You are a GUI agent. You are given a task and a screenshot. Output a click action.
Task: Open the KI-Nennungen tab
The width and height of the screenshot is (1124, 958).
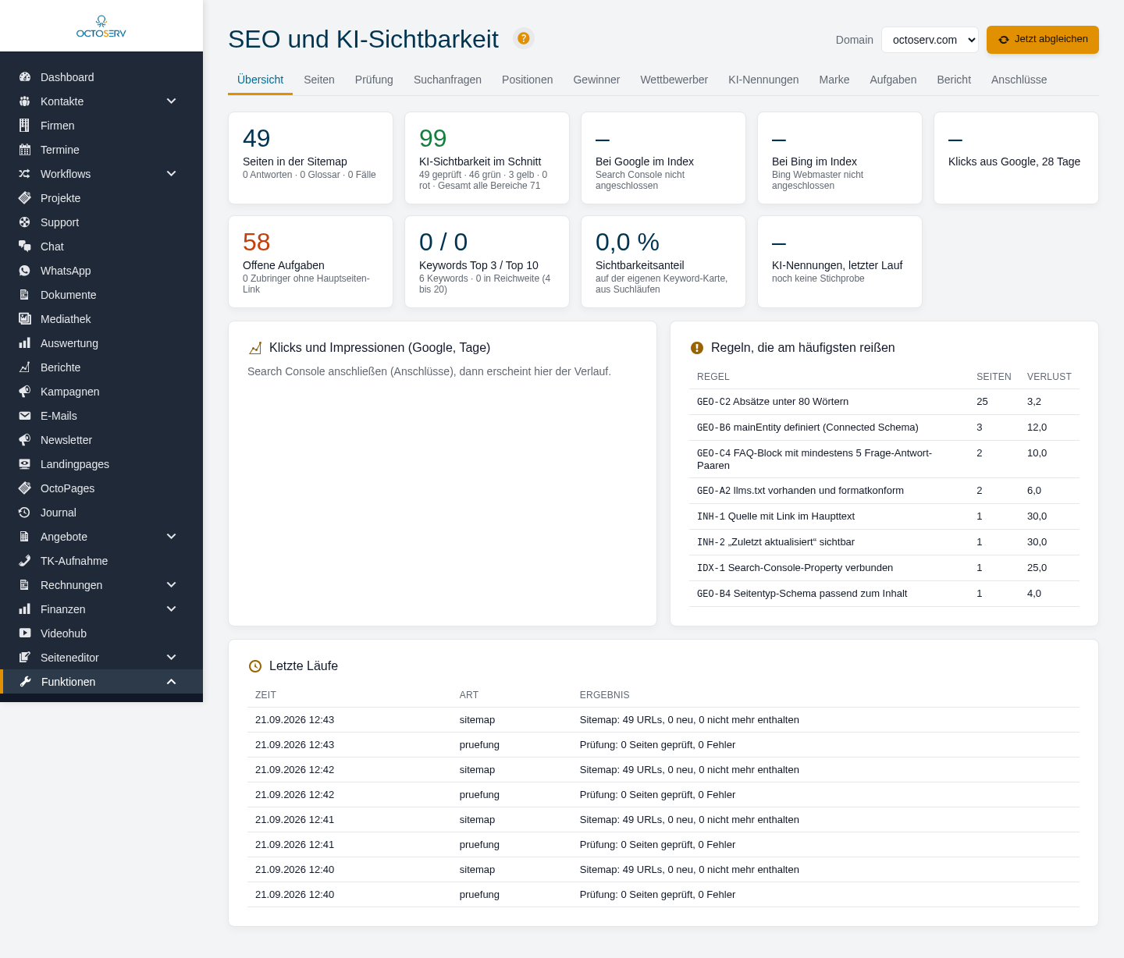763,80
